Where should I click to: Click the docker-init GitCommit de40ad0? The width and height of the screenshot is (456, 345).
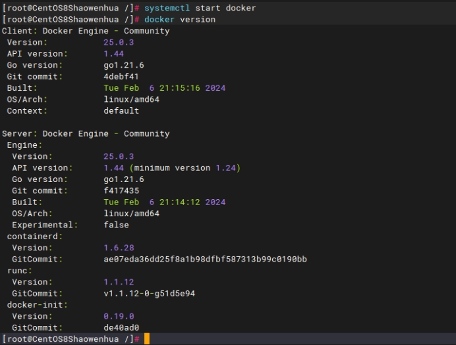click(x=121, y=328)
